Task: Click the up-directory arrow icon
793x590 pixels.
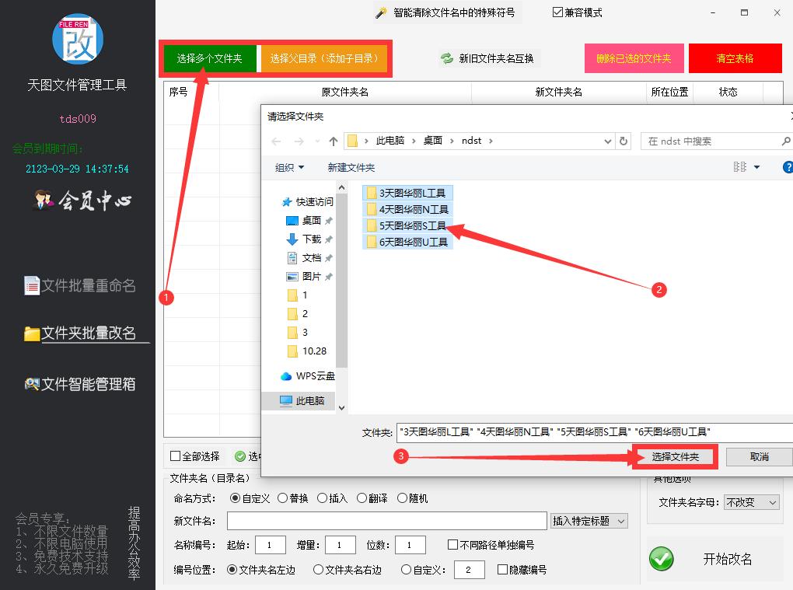Action: tap(334, 141)
